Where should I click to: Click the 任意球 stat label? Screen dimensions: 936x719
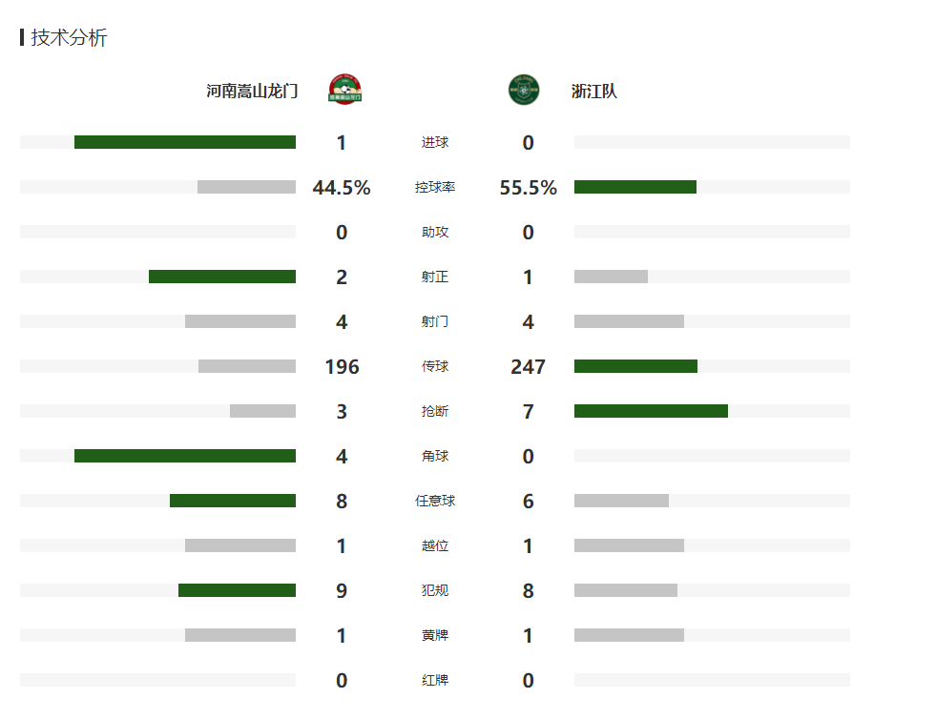click(435, 501)
